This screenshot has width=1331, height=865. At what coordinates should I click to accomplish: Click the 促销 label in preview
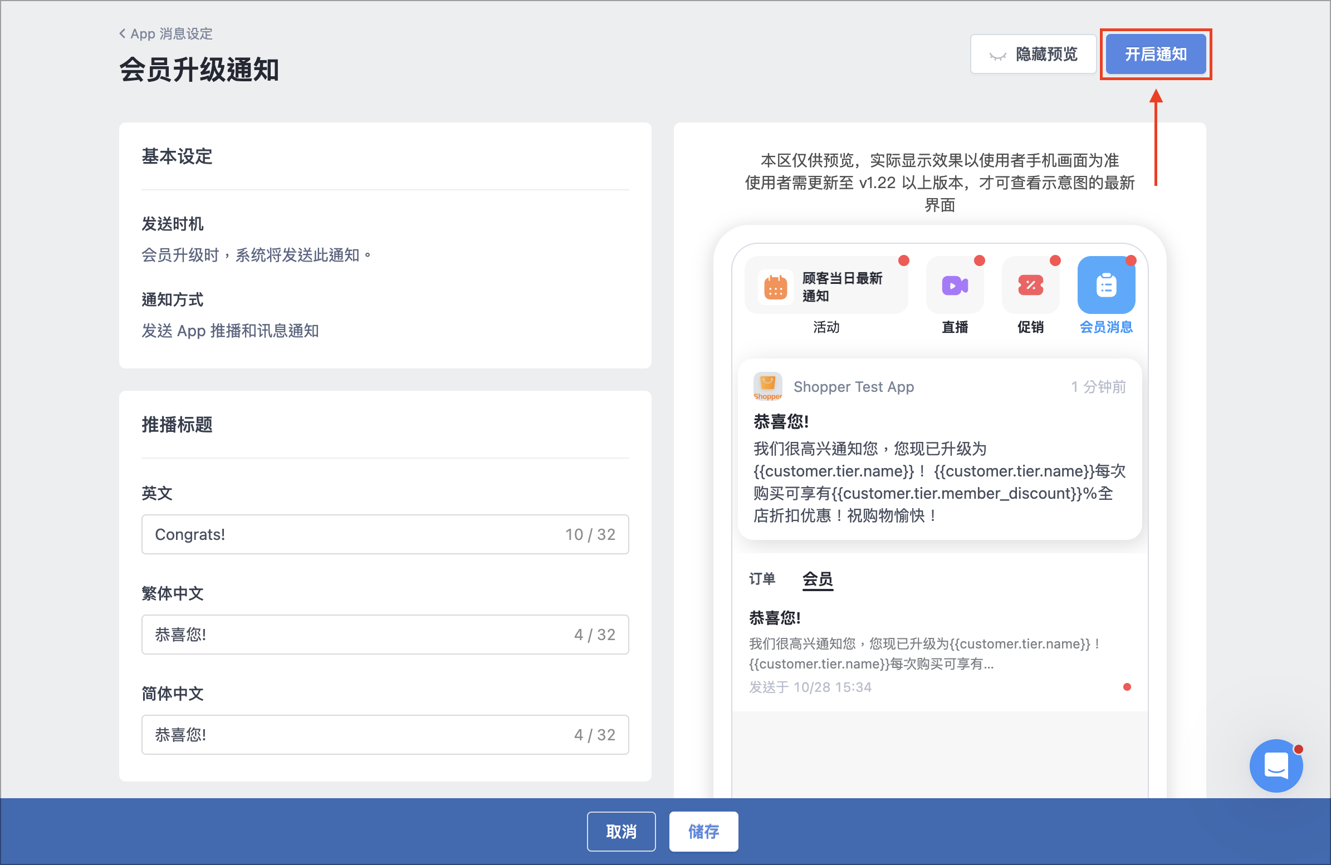coord(1030,327)
